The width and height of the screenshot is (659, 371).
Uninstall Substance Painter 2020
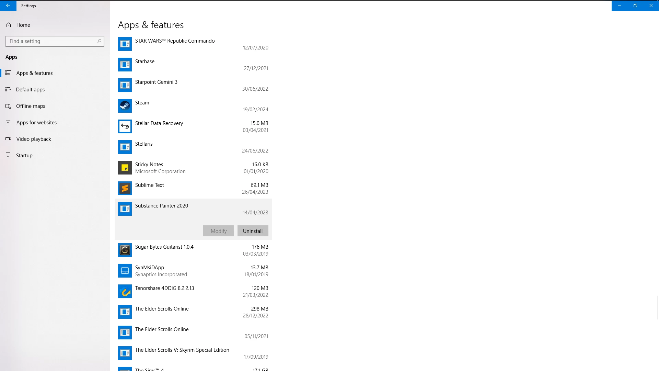click(253, 231)
